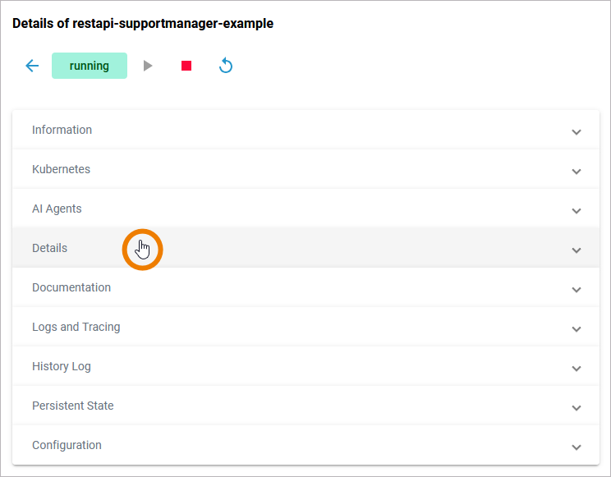Screen dimensions: 611x477
Task: Click the grey start play icon
Action: (148, 66)
